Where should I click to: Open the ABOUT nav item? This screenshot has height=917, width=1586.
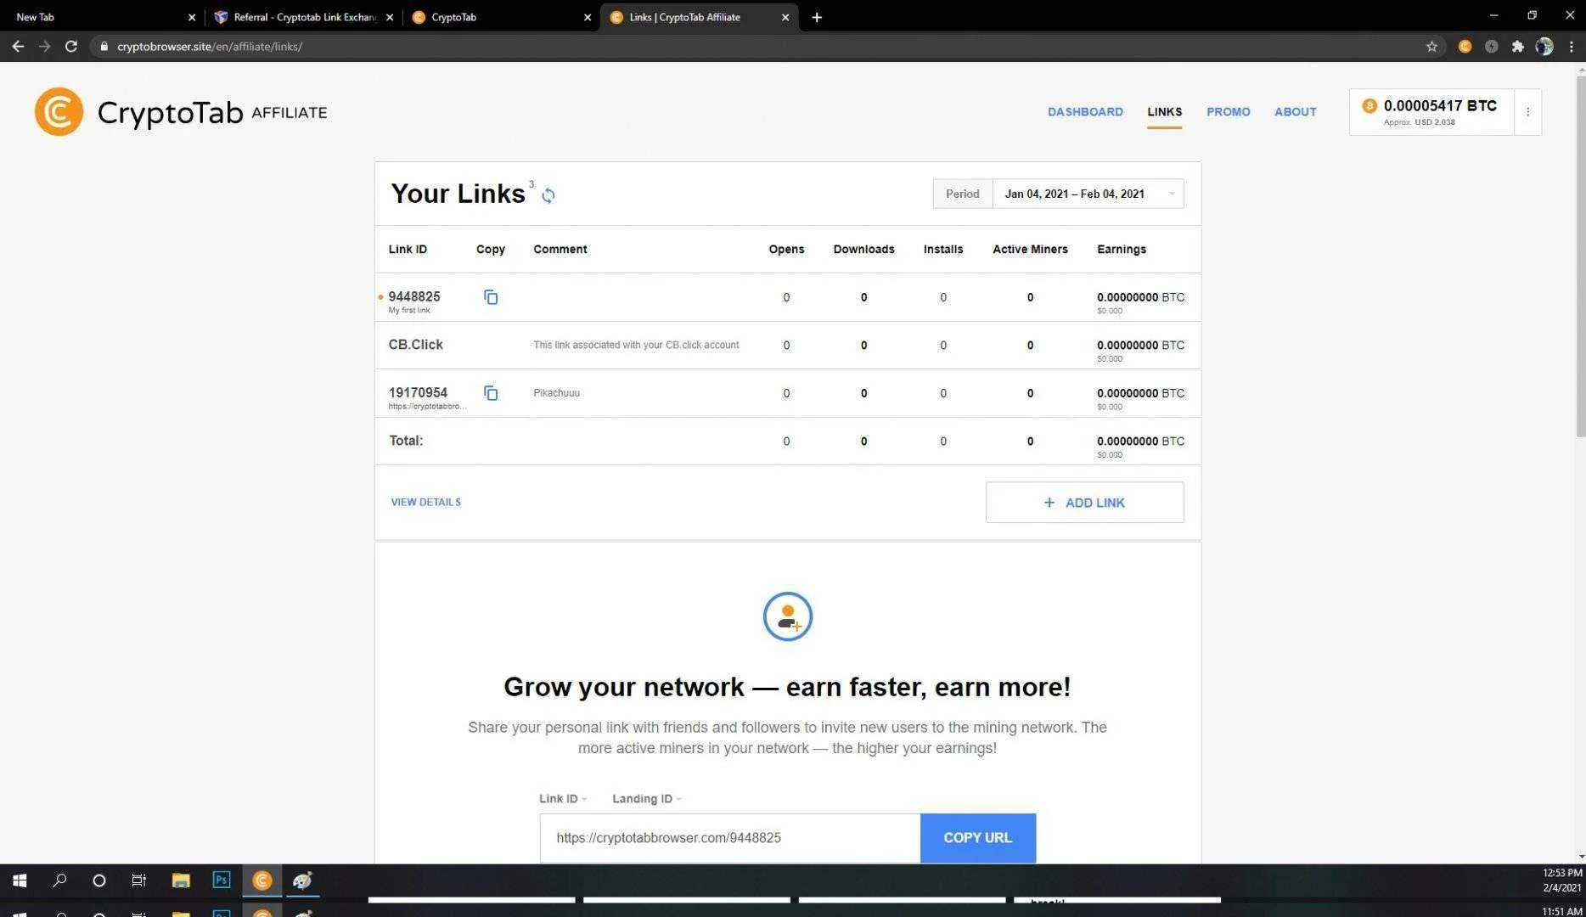tap(1296, 112)
